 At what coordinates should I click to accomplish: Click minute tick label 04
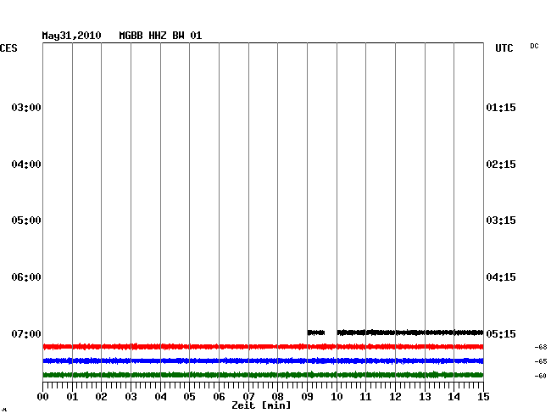160,397
